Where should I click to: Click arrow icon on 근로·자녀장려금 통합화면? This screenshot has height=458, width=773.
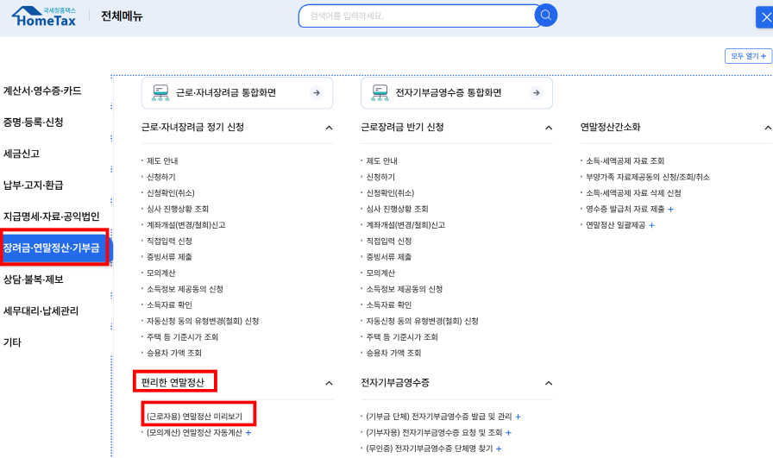317,93
